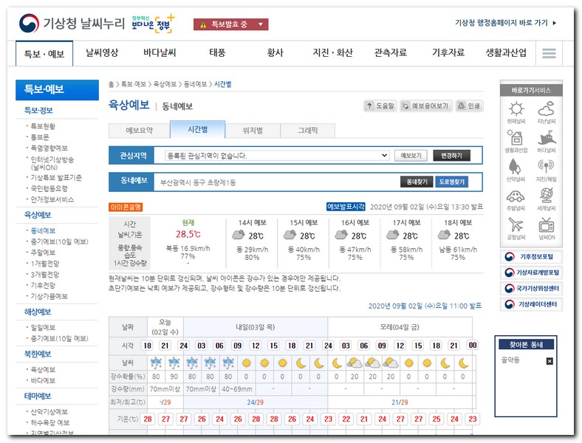The image size is (582, 443).
Task: Open the 주말날씨 car icon shortcut
Action: (516, 199)
